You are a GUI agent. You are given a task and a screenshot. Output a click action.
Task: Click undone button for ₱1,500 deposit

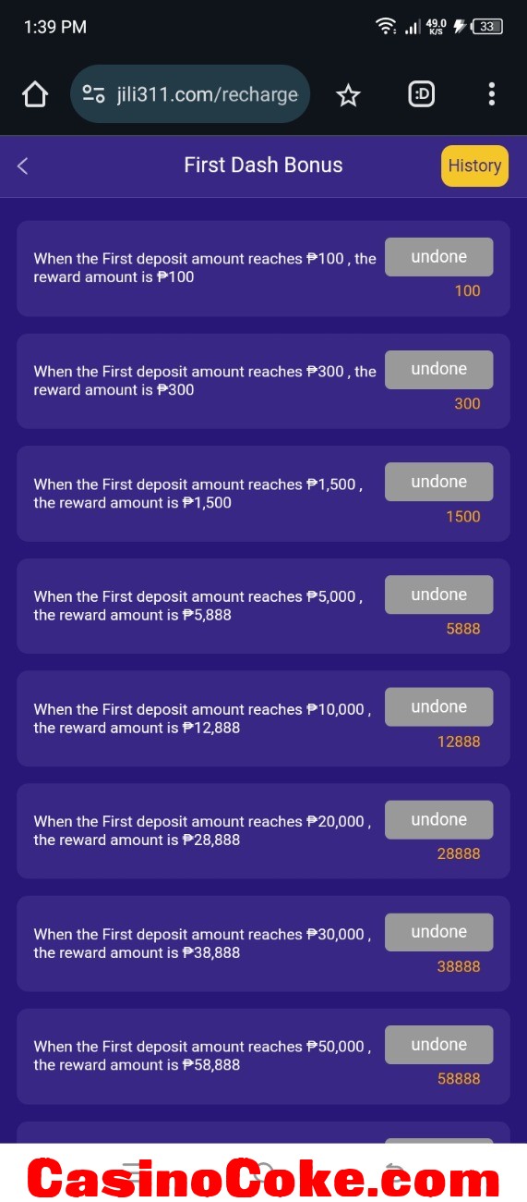click(439, 482)
